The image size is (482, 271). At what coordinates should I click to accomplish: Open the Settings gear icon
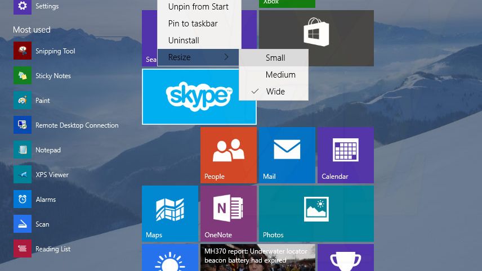coord(23,6)
